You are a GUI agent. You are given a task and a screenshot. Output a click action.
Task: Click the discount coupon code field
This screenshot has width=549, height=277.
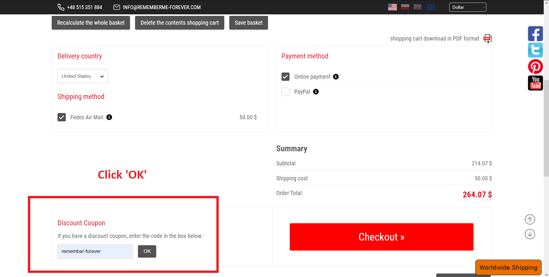pyautogui.click(x=95, y=251)
